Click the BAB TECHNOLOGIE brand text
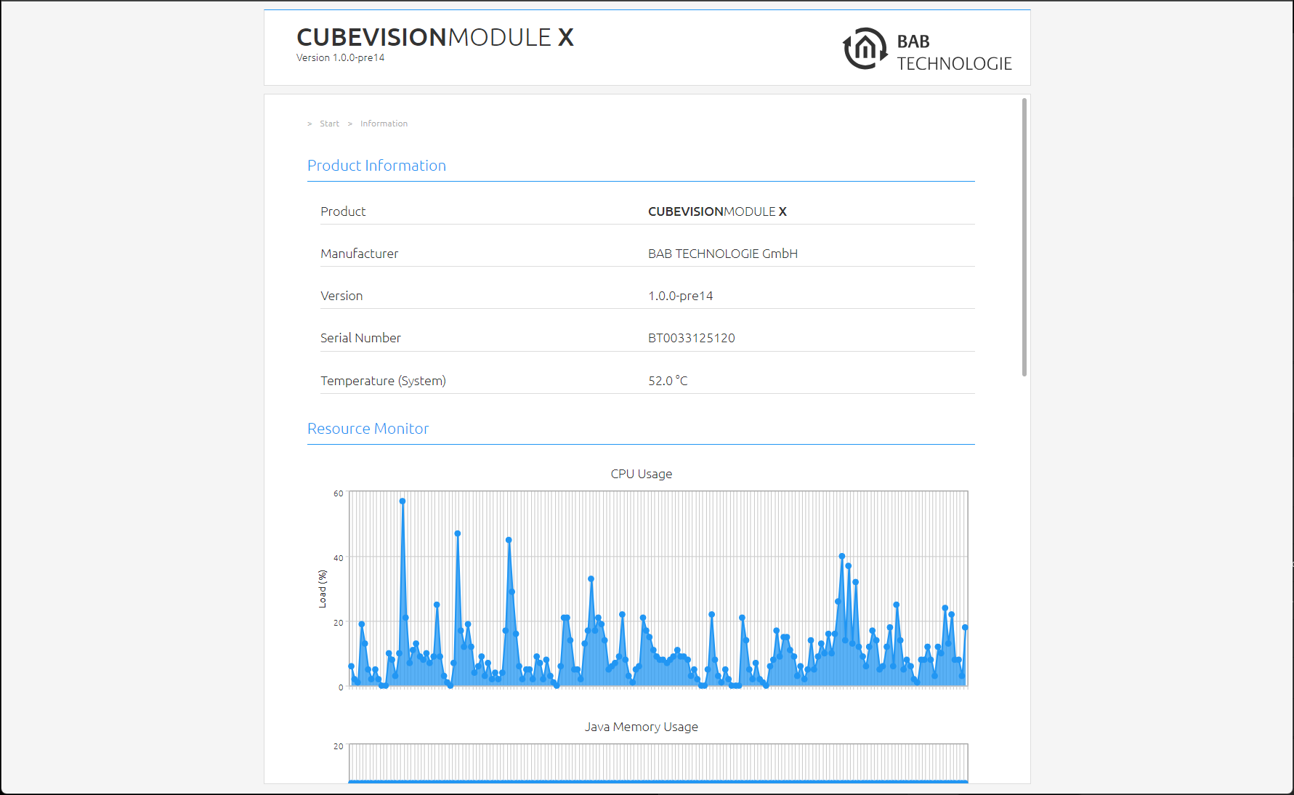1294x795 pixels. click(954, 52)
